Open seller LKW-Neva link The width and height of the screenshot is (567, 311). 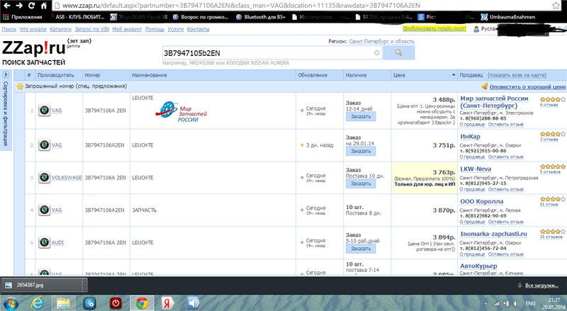point(476,169)
